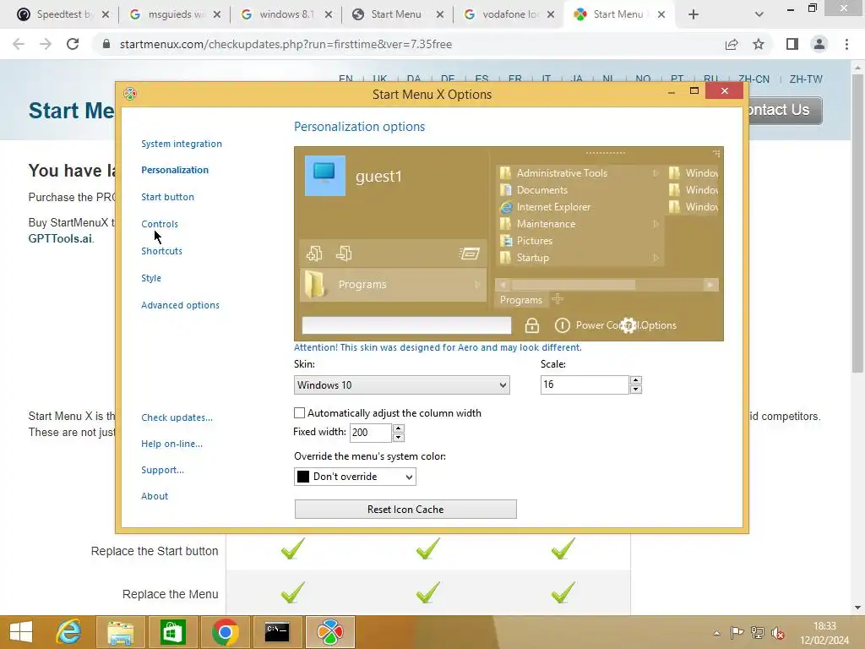
Task: Click into the Fixed width field
Action: 370,433
